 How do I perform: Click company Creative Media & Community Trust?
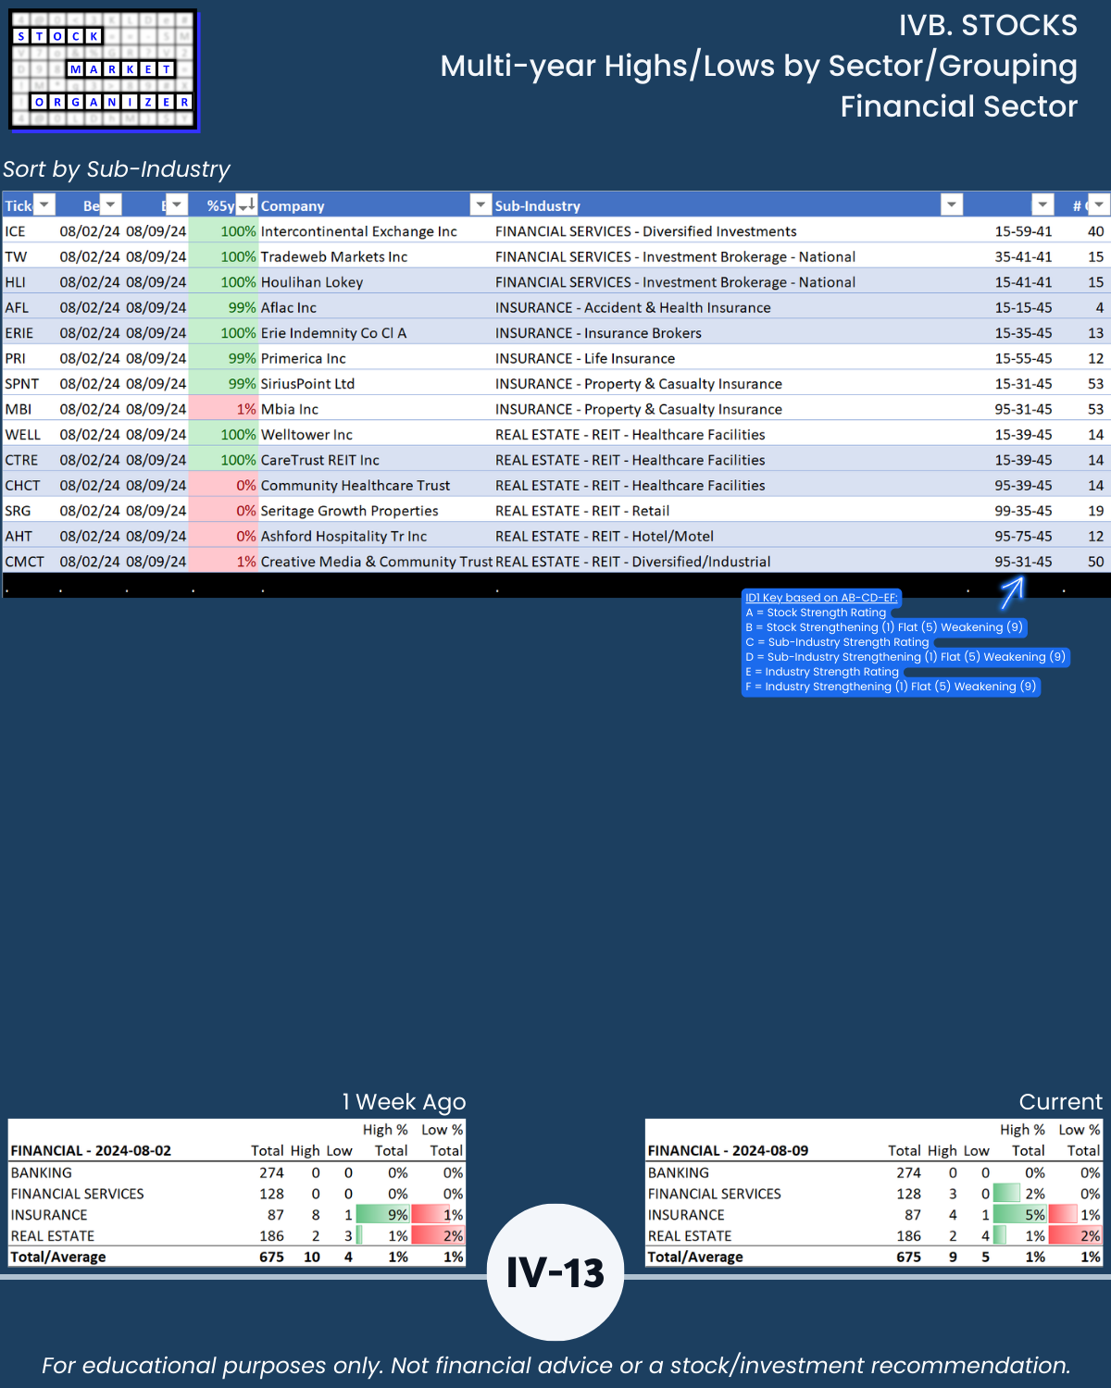(377, 562)
